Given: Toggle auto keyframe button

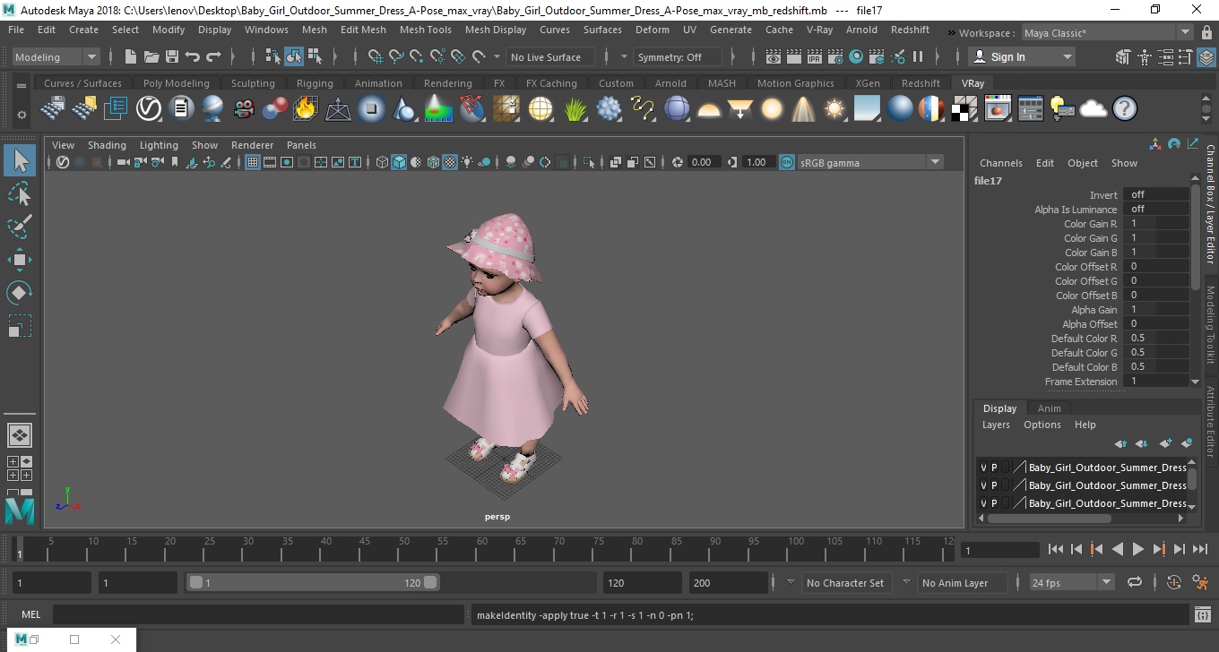Looking at the screenshot, I should pos(1174,582).
